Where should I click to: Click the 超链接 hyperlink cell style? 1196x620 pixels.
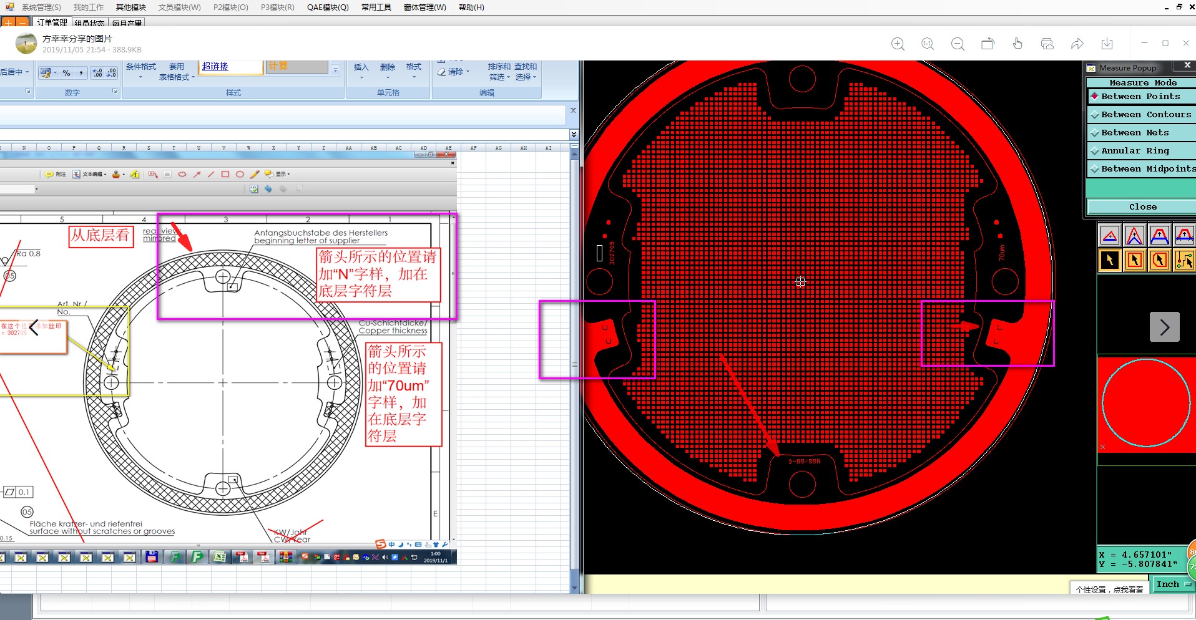click(231, 67)
